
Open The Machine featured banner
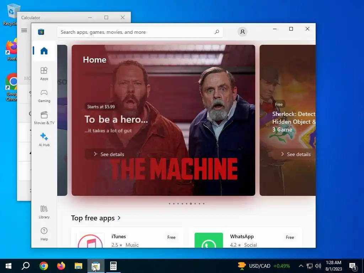[x=163, y=120]
